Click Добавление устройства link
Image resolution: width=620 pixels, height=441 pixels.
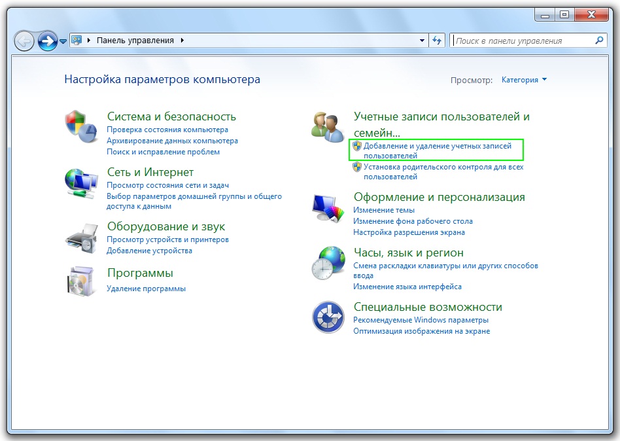click(150, 251)
